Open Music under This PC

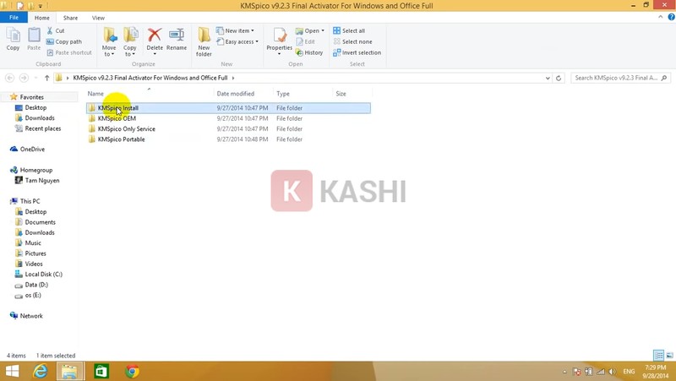point(33,243)
